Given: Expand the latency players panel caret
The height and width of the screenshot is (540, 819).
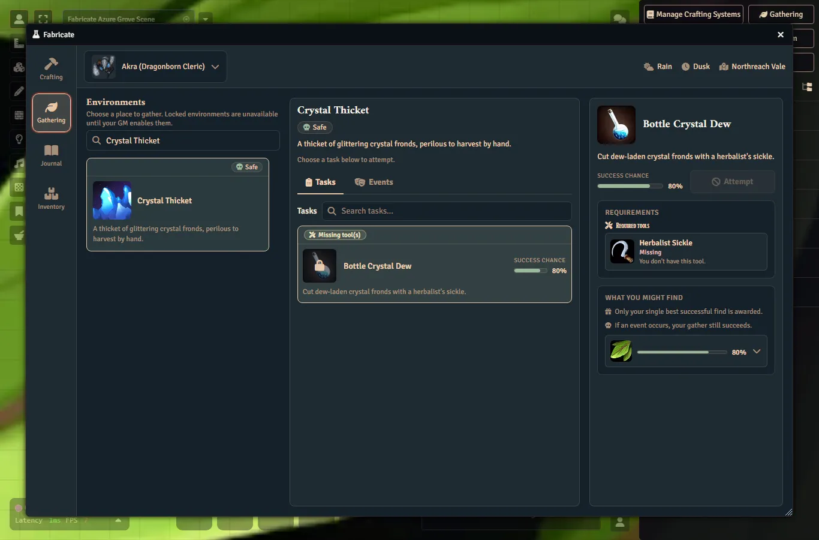Looking at the screenshot, I should pos(118,520).
